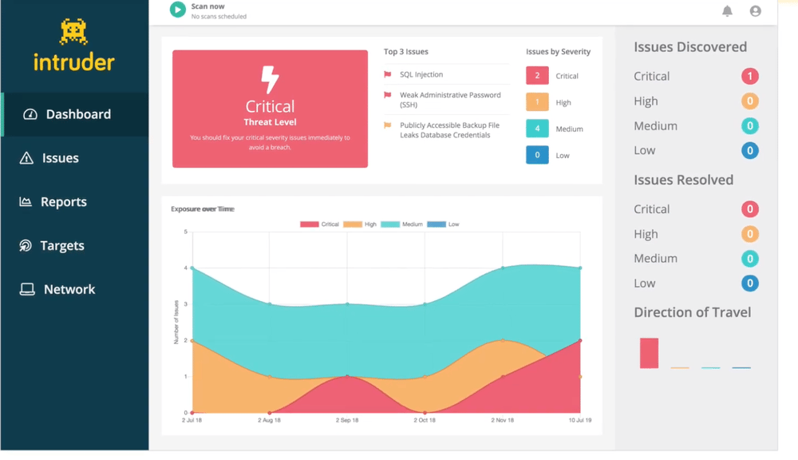Click Issues Discovered Medium badge
Viewport: 798px width, 460px height.
click(x=749, y=126)
